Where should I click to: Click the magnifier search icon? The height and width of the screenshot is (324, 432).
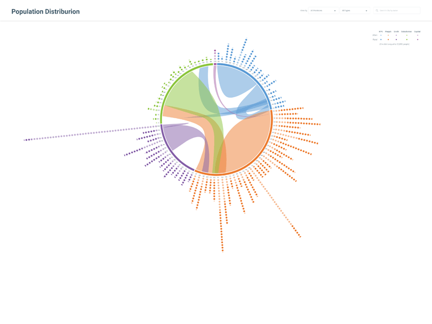point(377,10)
